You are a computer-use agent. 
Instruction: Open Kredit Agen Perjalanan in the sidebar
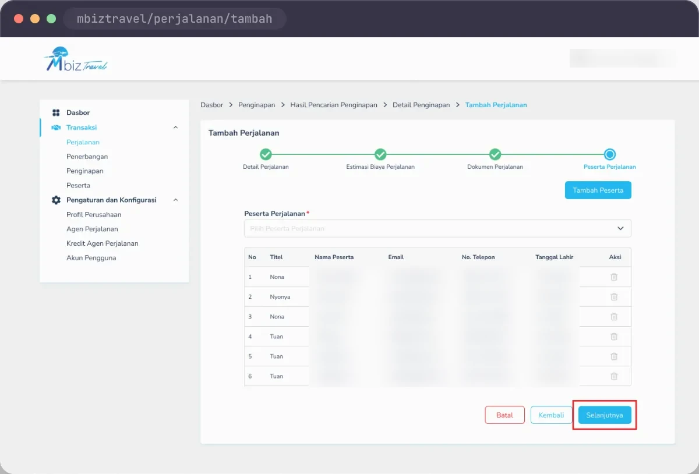point(103,243)
